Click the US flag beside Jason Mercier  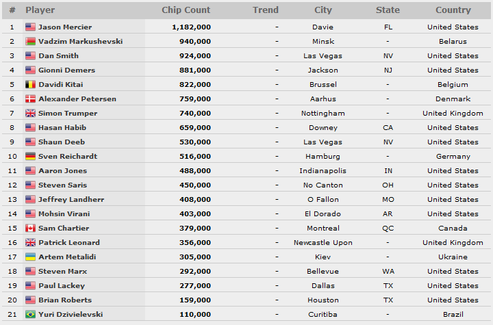tap(30, 27)
